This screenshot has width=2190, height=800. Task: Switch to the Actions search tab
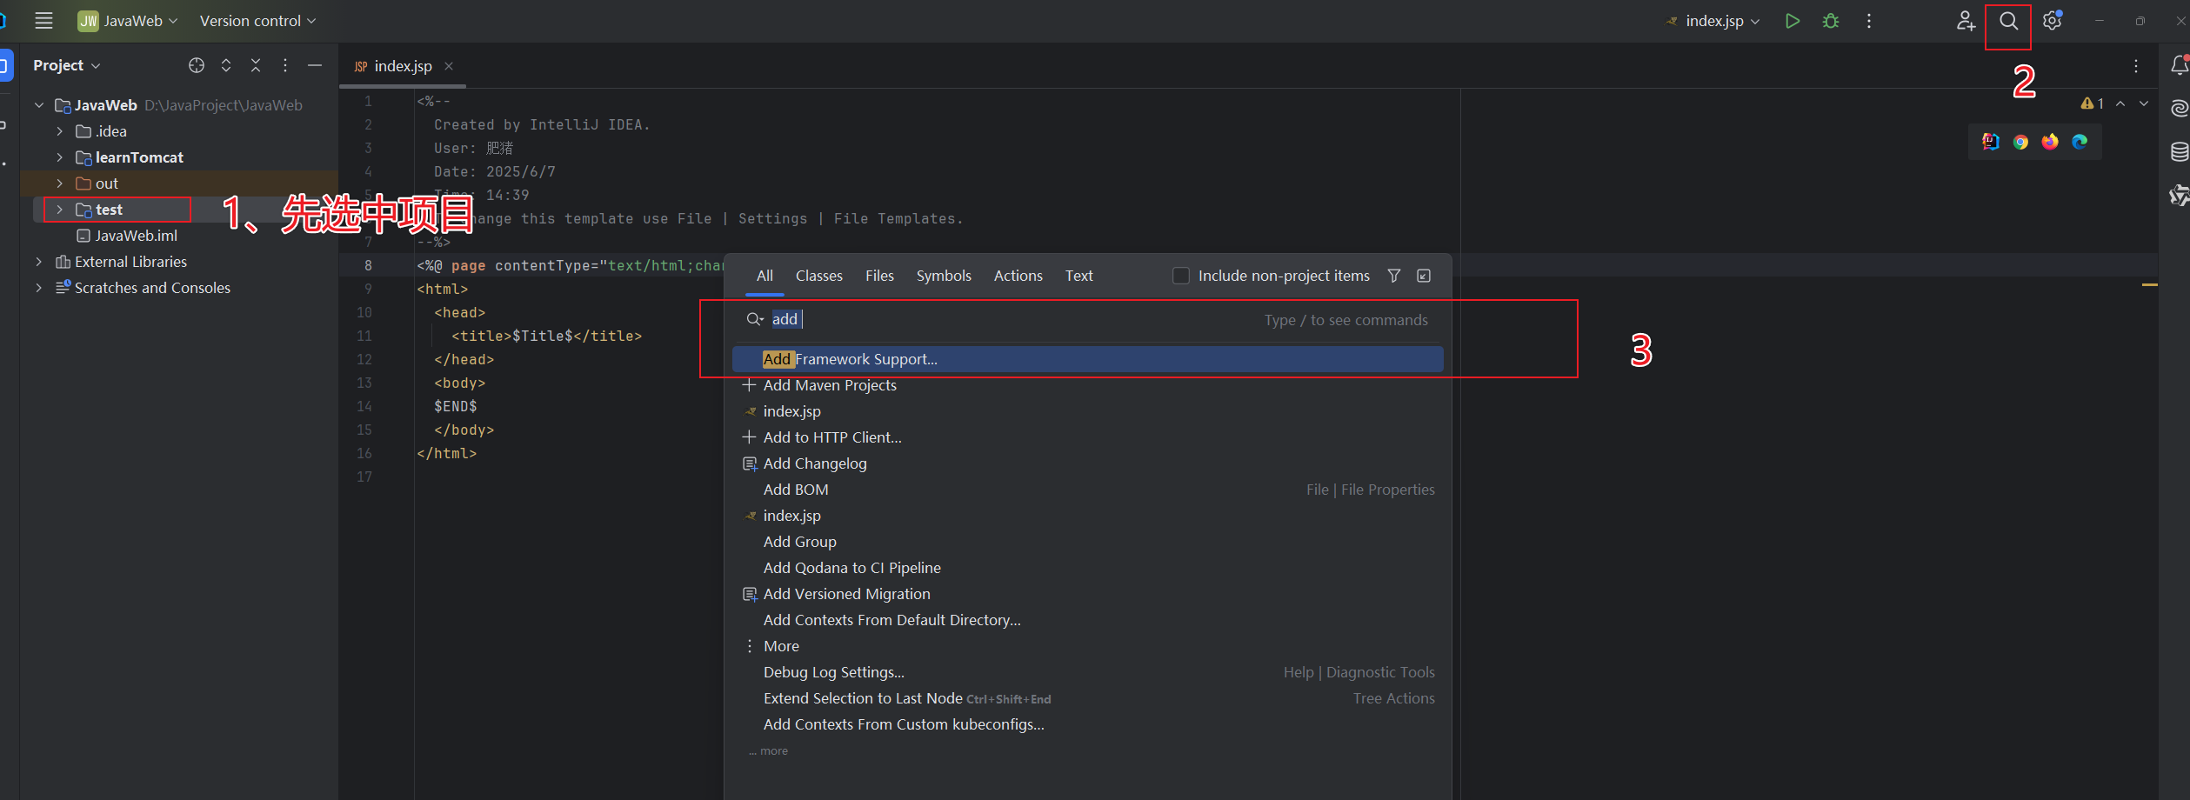click(1018, 276)
